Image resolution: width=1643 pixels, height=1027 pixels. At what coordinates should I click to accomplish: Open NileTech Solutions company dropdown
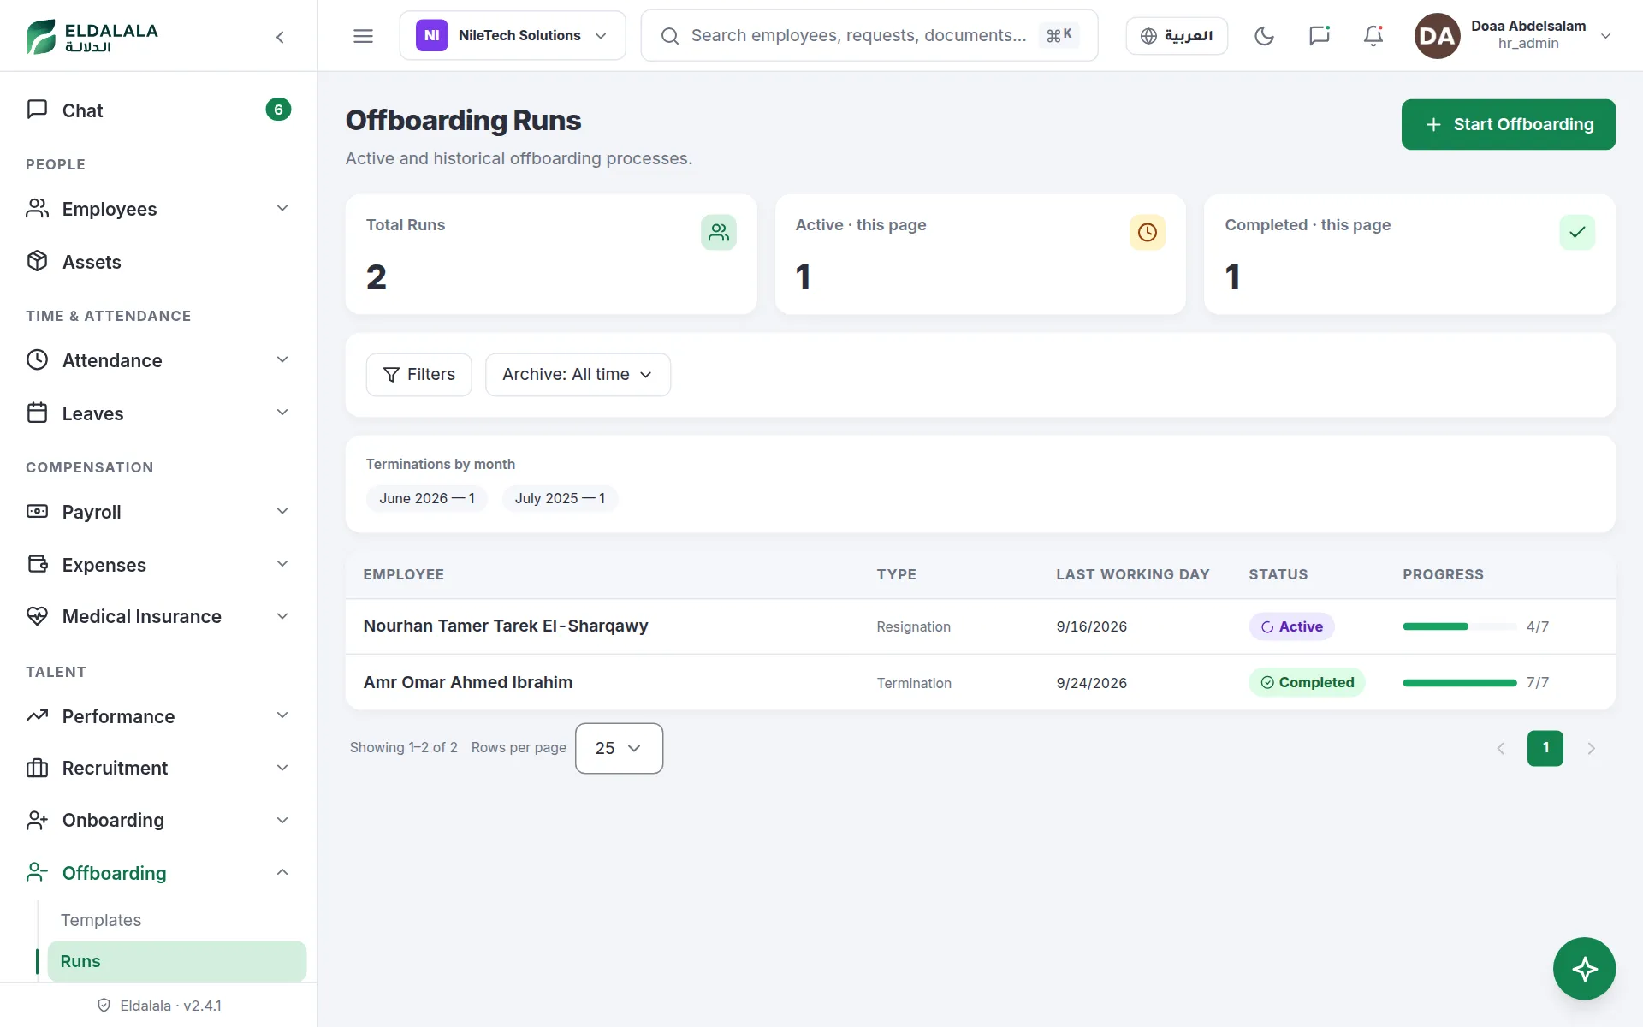point(513,36)
